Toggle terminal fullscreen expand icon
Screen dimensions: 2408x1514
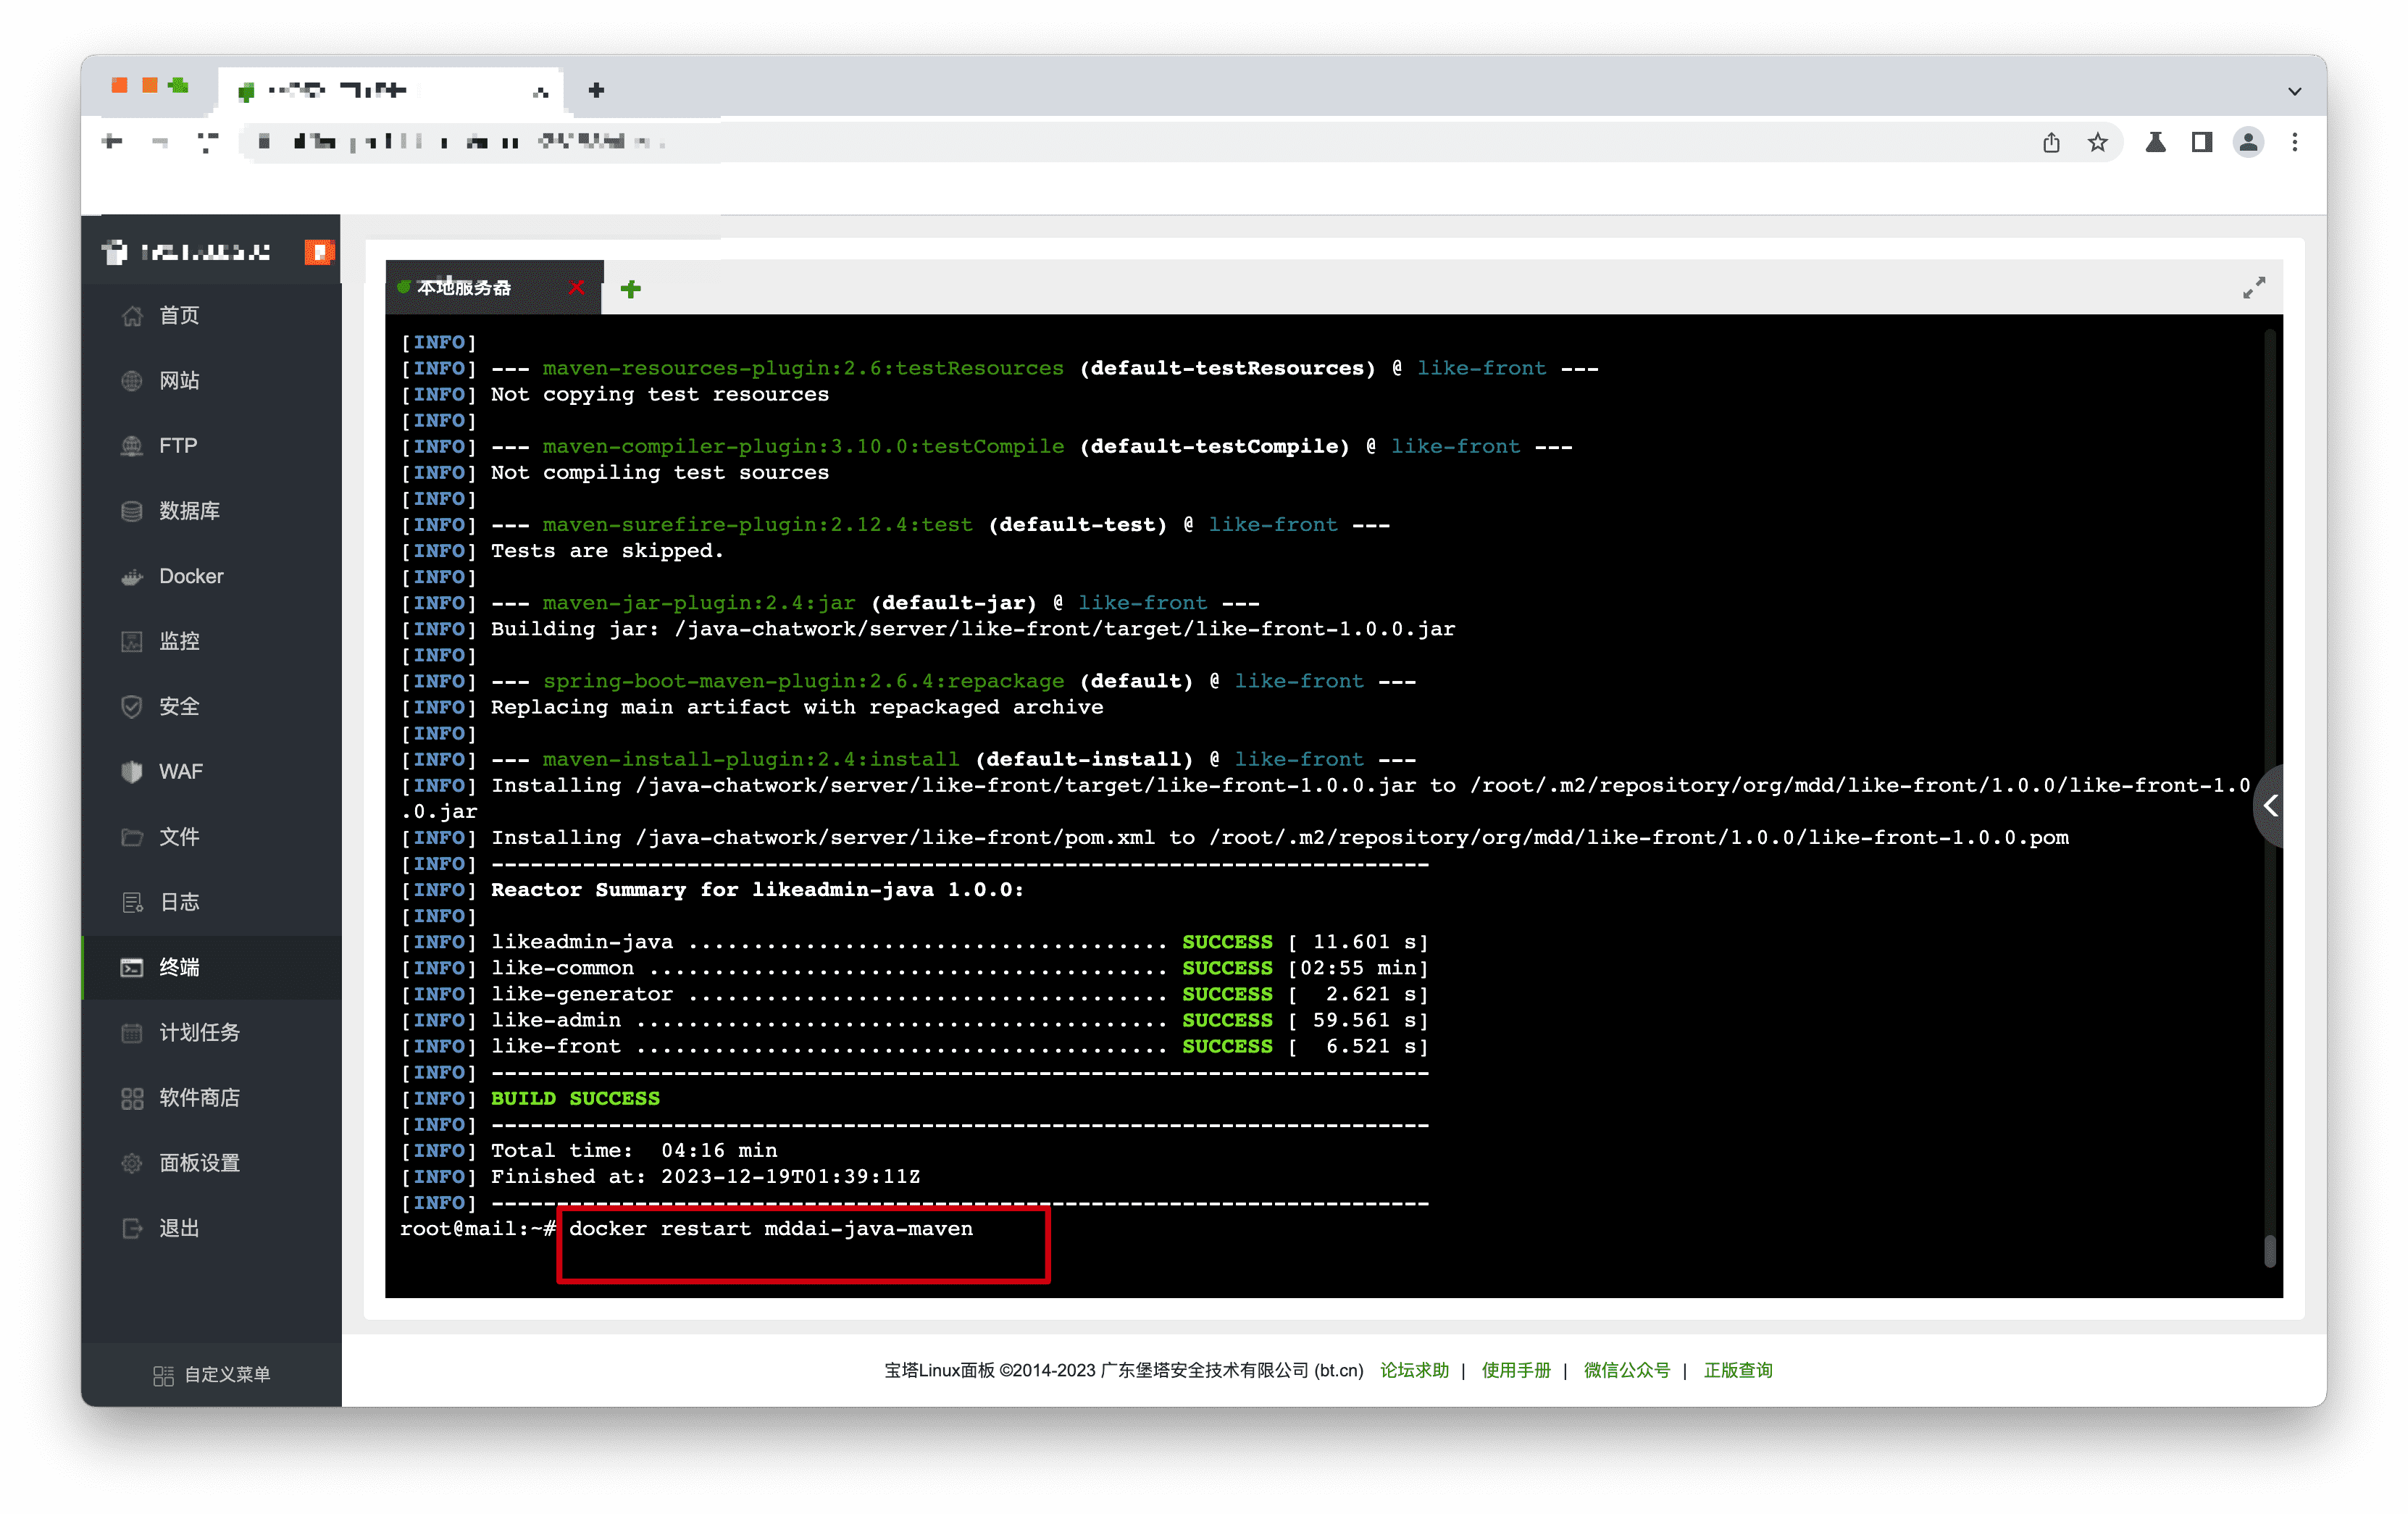[x=2254, y=288]
